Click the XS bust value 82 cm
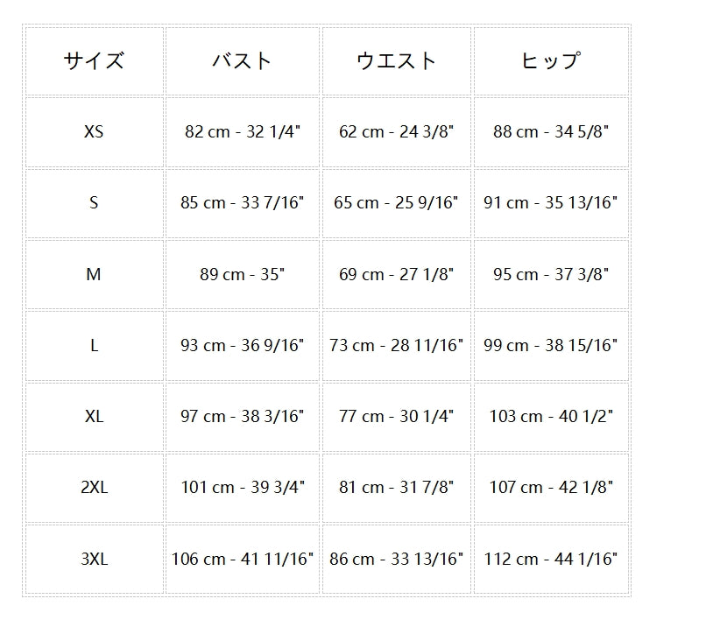 click(x=242, y=132)
